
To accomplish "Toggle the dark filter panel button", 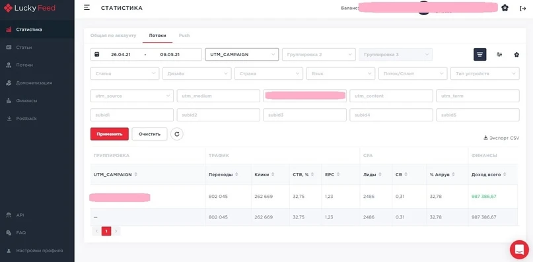I will (x=480, y=54).
